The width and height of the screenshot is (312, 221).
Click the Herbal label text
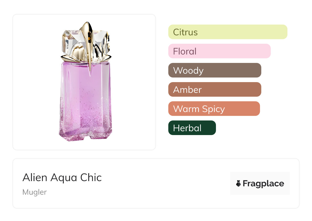(x=187, y=128)
